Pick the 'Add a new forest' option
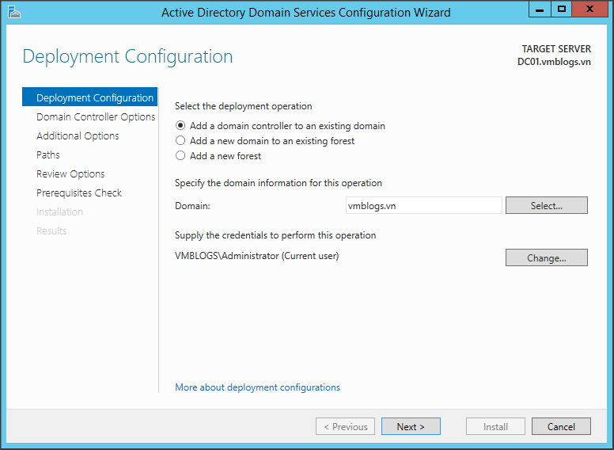 point(181,156)
